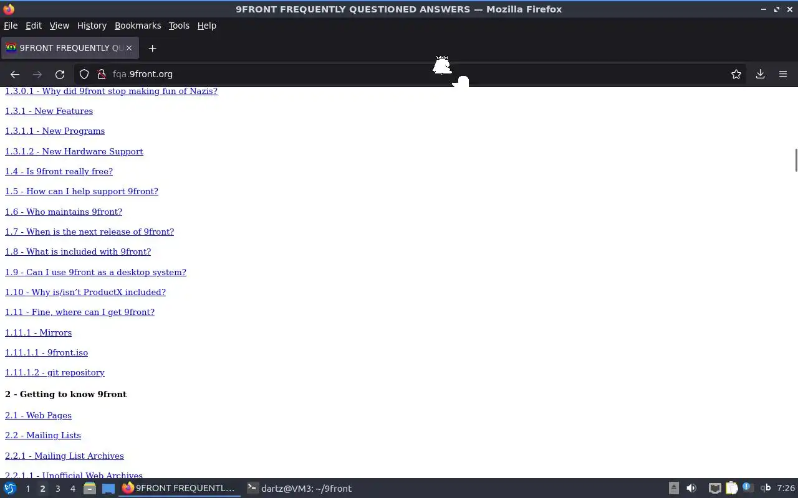Click heading 2 - Getting to know 9front
This screenshot has width=798, height=498.
tap(65, 394)
